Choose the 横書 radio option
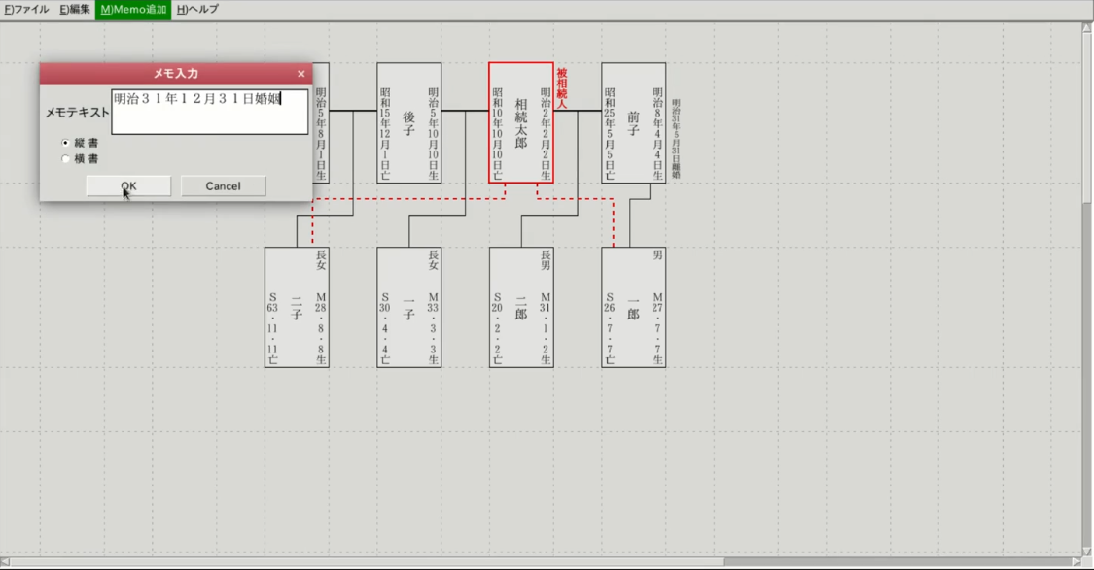 tap(66, 158)
